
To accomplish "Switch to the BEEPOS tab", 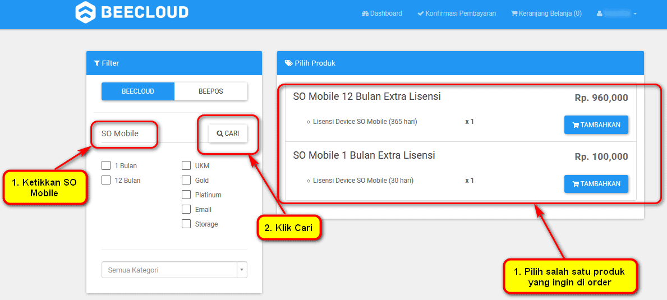I will click(x=210, y=91).
